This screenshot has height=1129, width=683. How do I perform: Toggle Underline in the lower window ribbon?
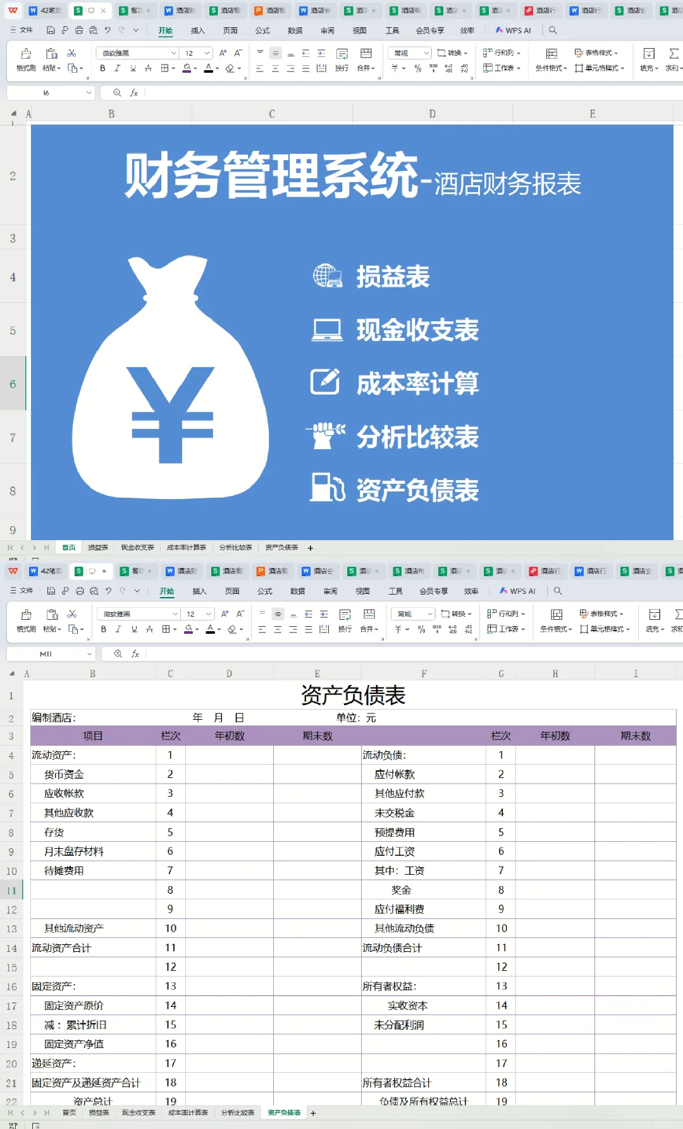pos(134,629)
